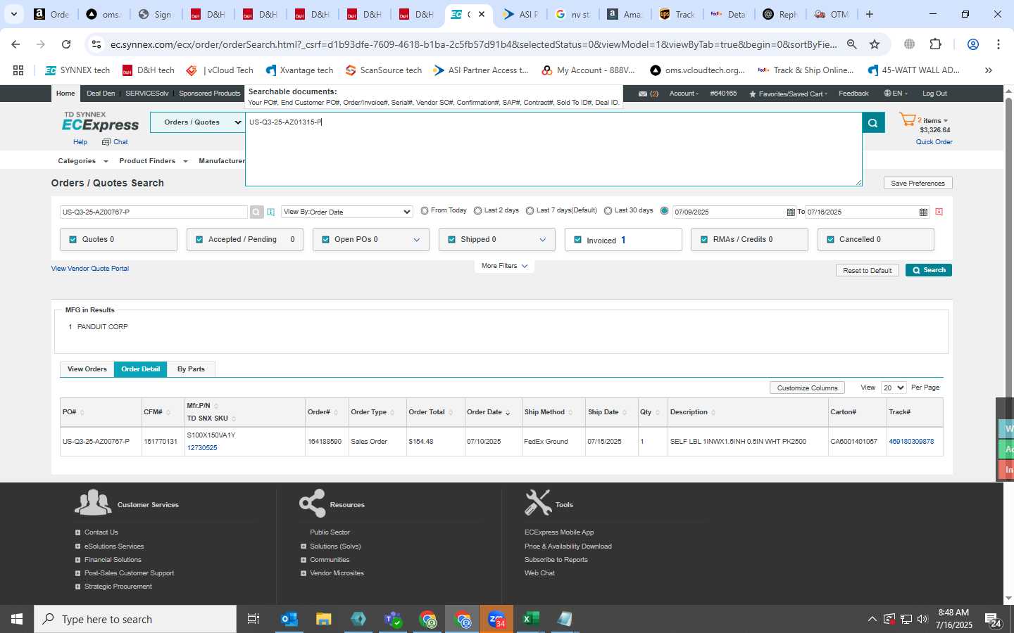Click the large searchable documents text area

(x=553, y=149)
